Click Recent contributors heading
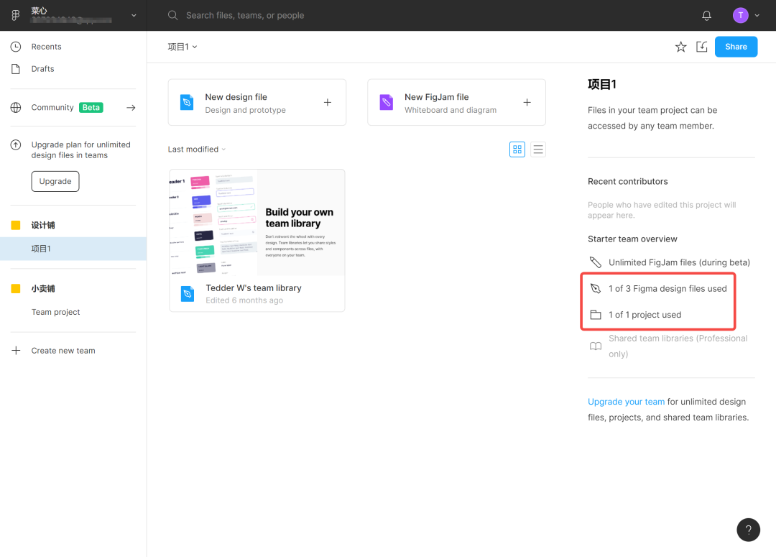 627,181
